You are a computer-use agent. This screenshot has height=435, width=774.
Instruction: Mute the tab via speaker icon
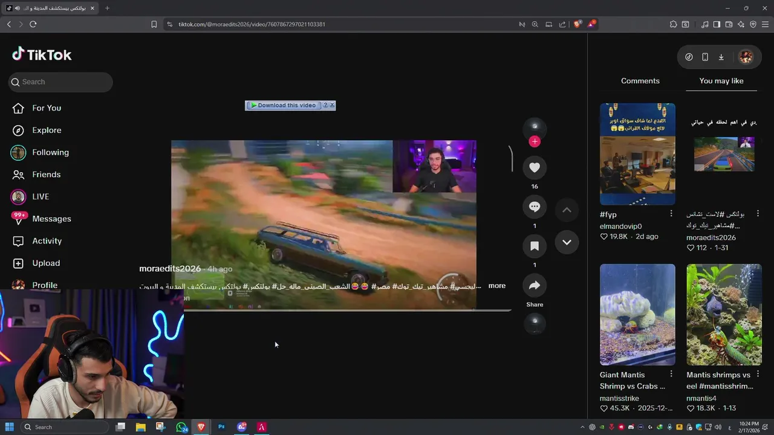pyautogui.click(x=17, y=8)
